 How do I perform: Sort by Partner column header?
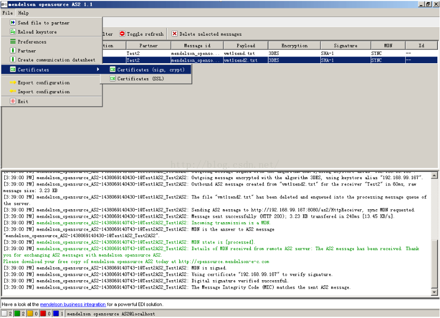pos(148,46)
